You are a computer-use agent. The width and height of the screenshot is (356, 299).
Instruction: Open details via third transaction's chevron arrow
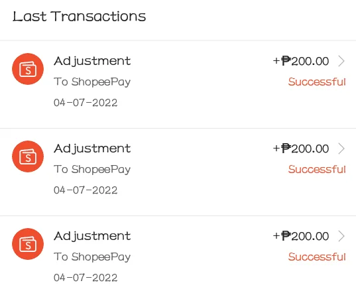341,236
